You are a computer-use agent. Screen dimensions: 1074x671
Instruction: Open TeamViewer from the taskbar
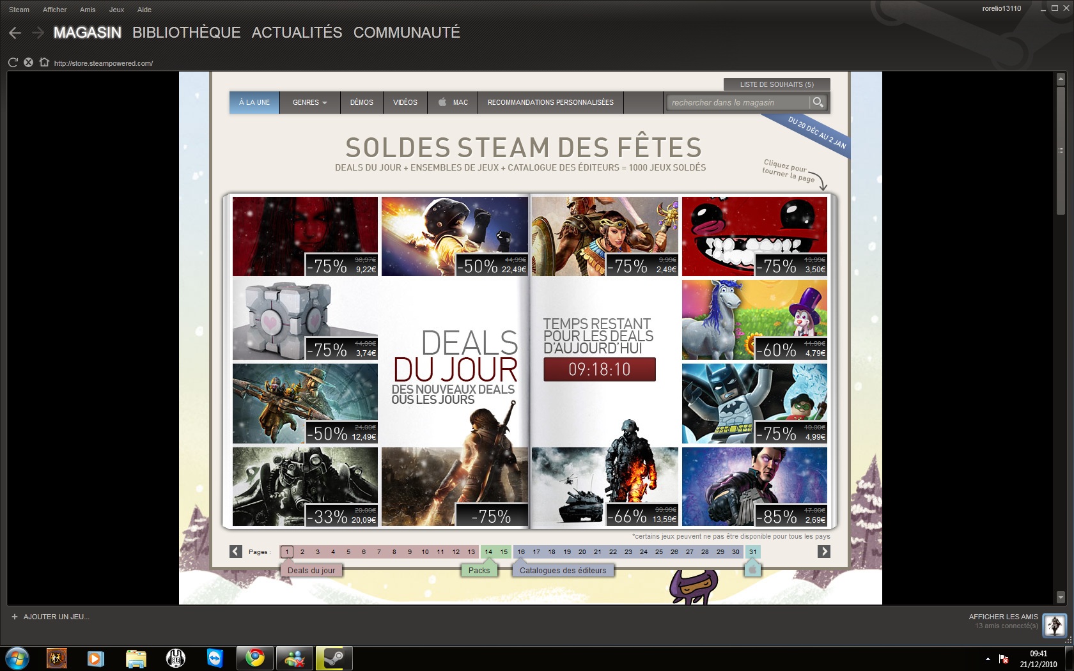(215, 658)
